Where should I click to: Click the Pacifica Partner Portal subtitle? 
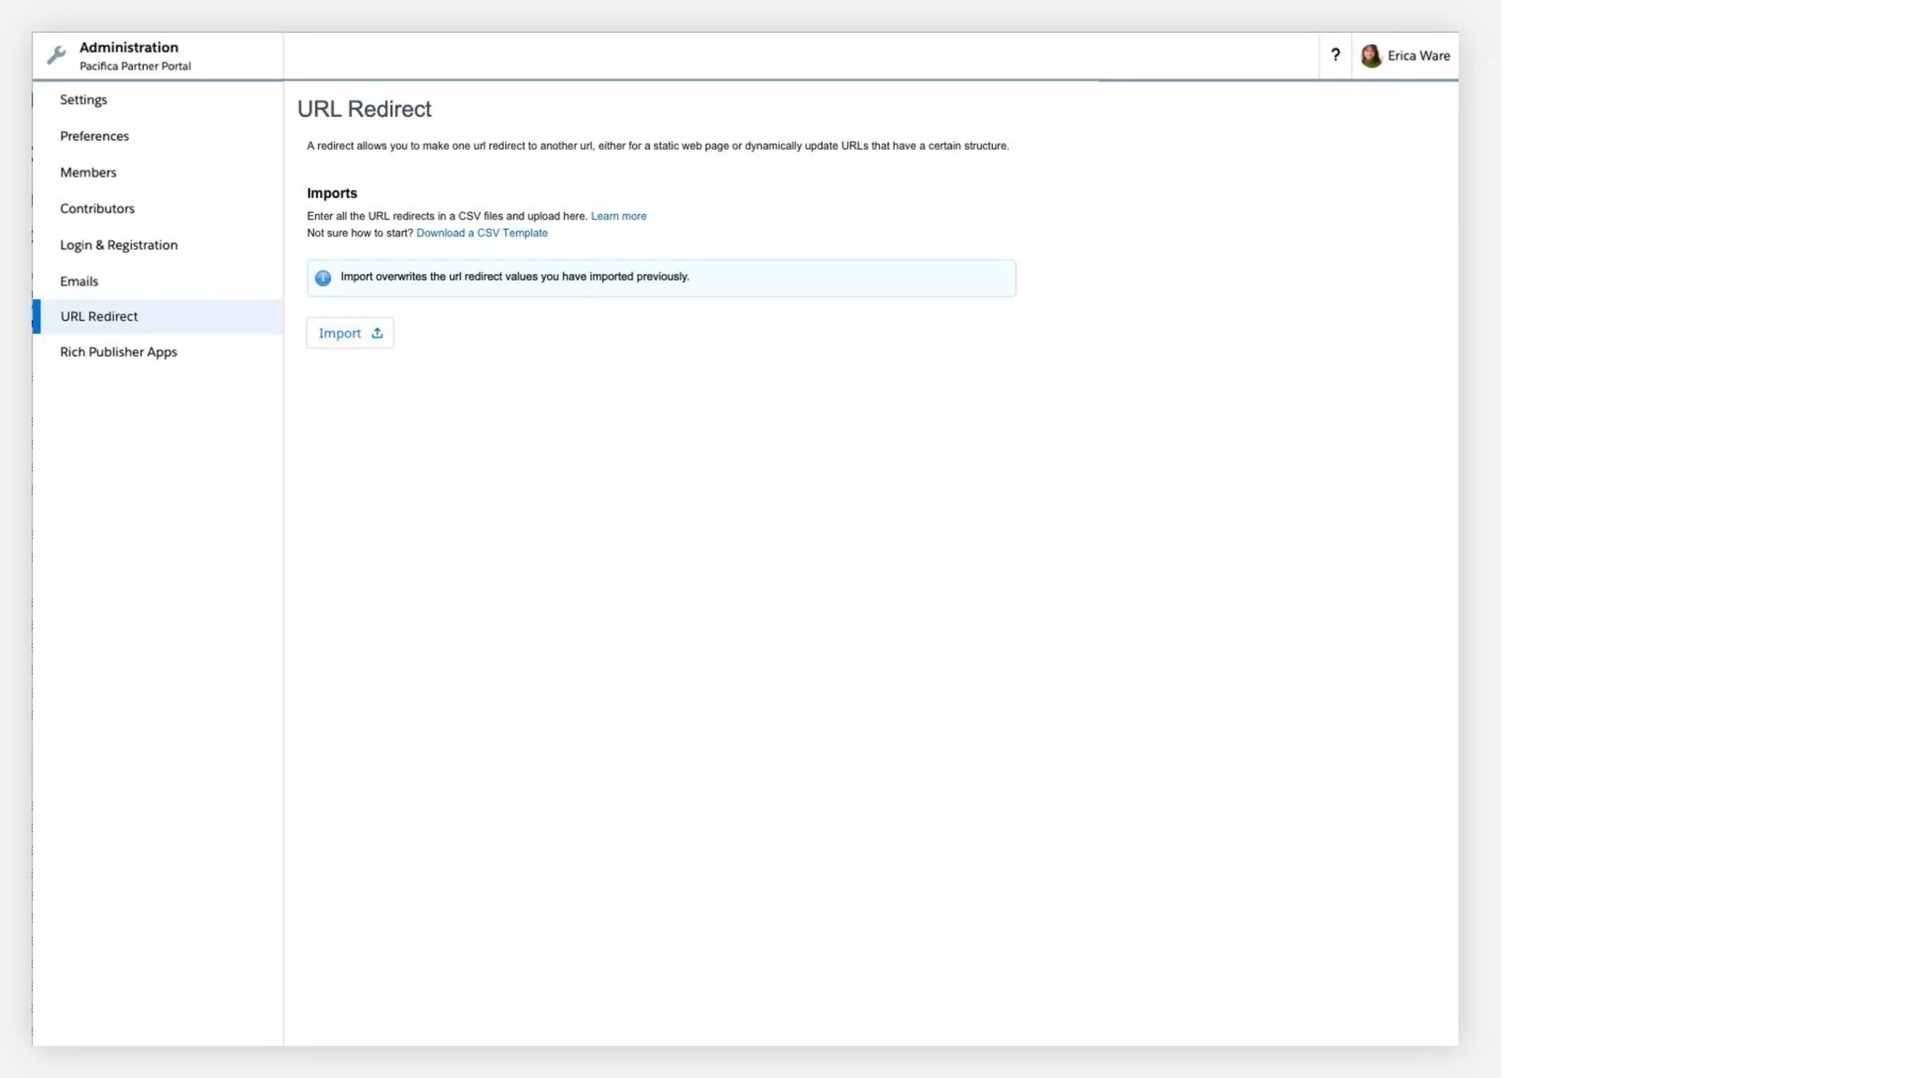(x=135, y=66)
